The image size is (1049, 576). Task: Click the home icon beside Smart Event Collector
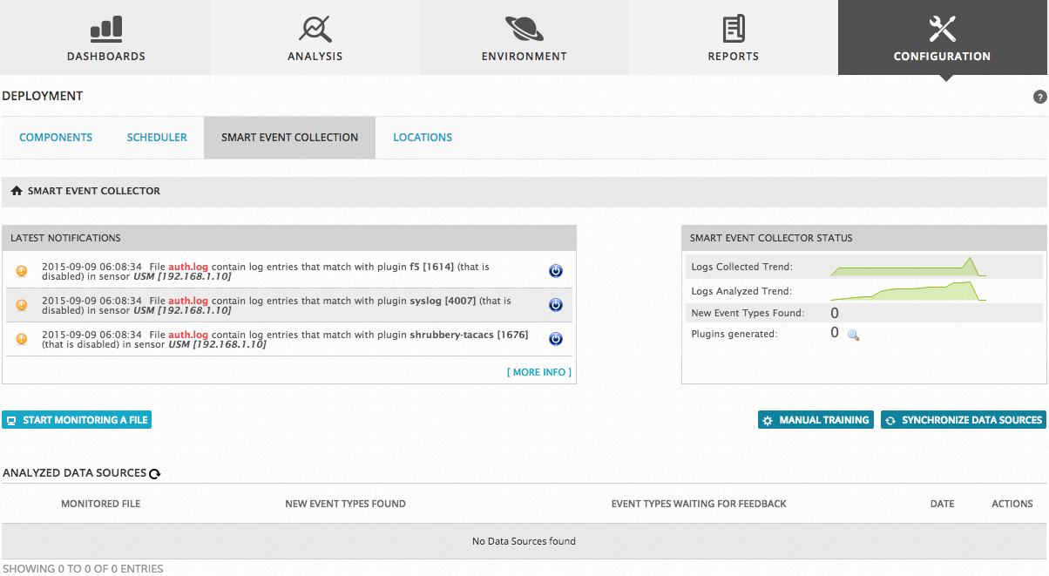pos(17,191)
